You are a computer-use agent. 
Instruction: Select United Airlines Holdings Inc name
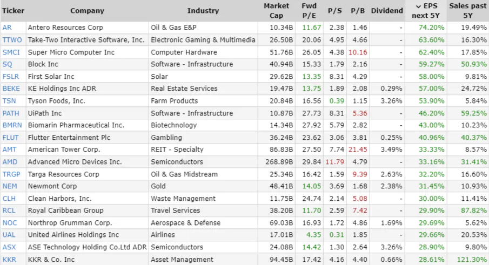[x=73, y=235]
